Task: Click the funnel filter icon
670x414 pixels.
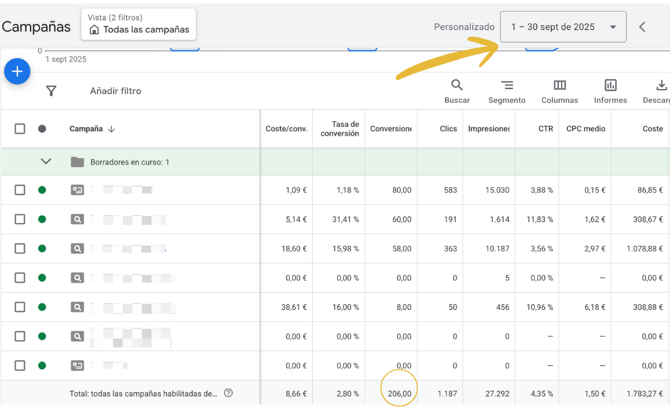Action: 51,91
